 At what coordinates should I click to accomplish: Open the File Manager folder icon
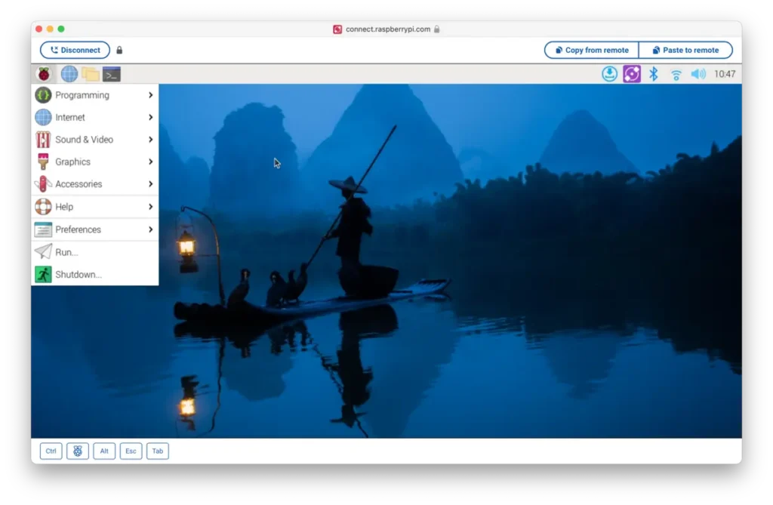tap(91, 74)
